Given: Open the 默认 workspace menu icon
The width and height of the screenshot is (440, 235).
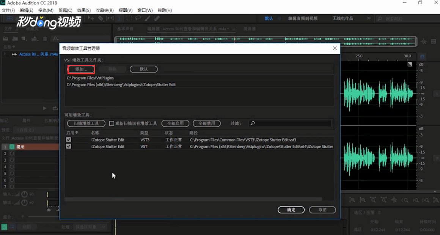Looking at the screenshot, I should (279, 18).
